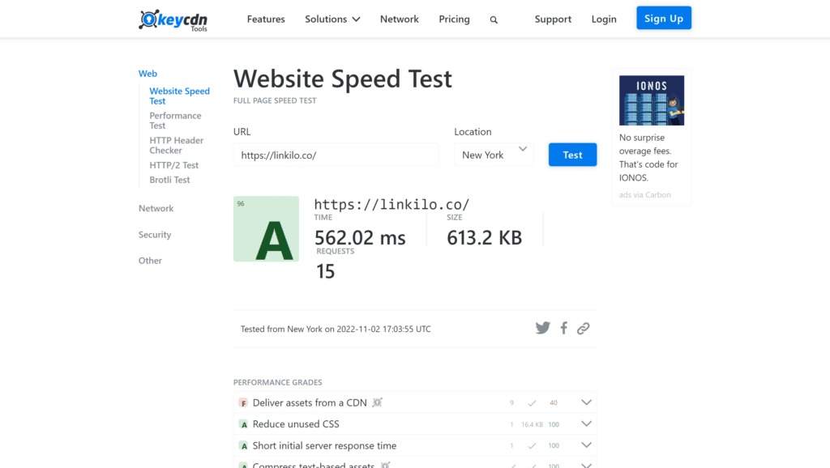
Task: Expand the Short initial server response time row
Action: click(x=586, y=445)
